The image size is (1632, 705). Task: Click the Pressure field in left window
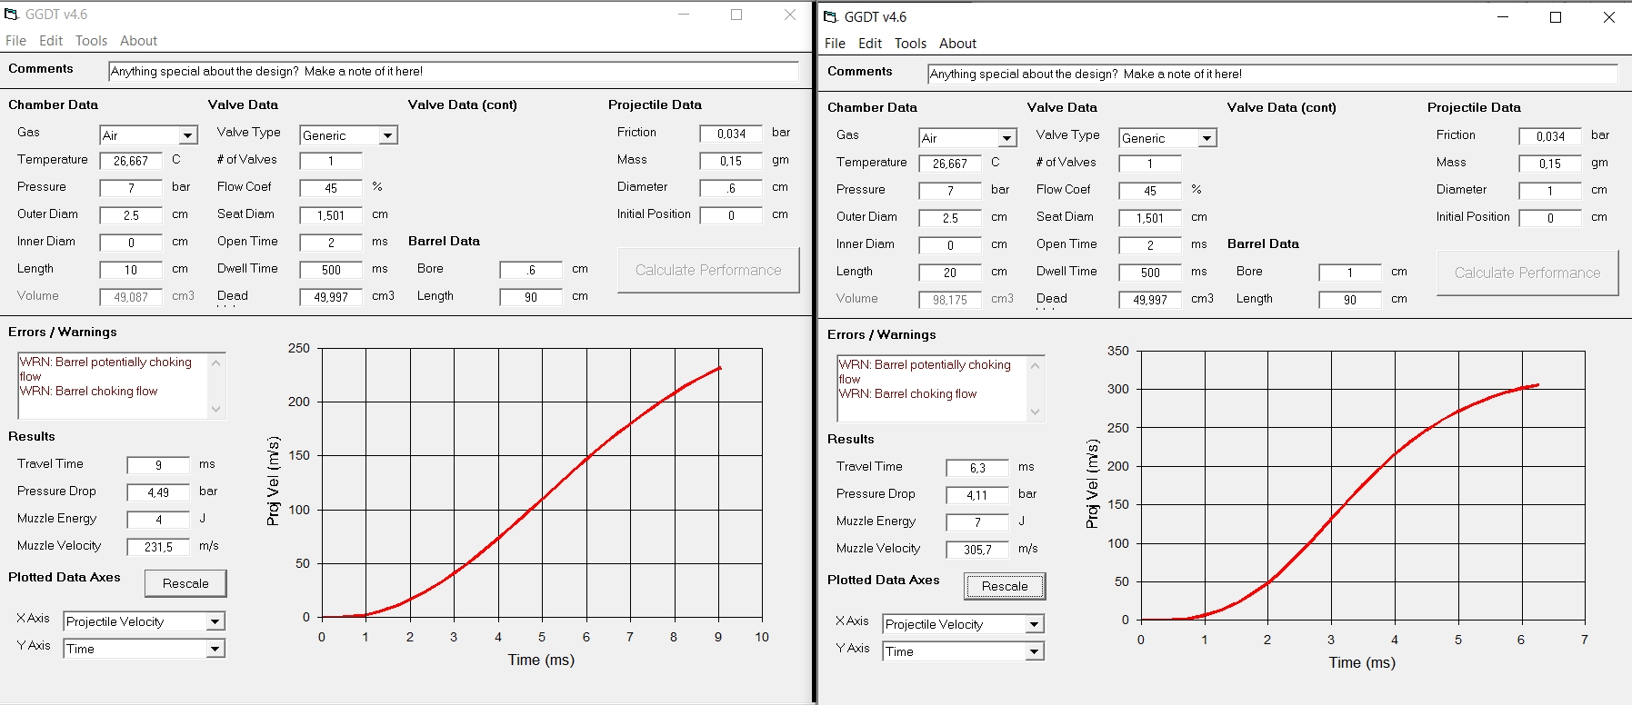[131, 188]
